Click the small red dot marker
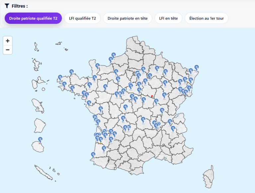This screenshot has height=193, width=255. click(152, 96)
